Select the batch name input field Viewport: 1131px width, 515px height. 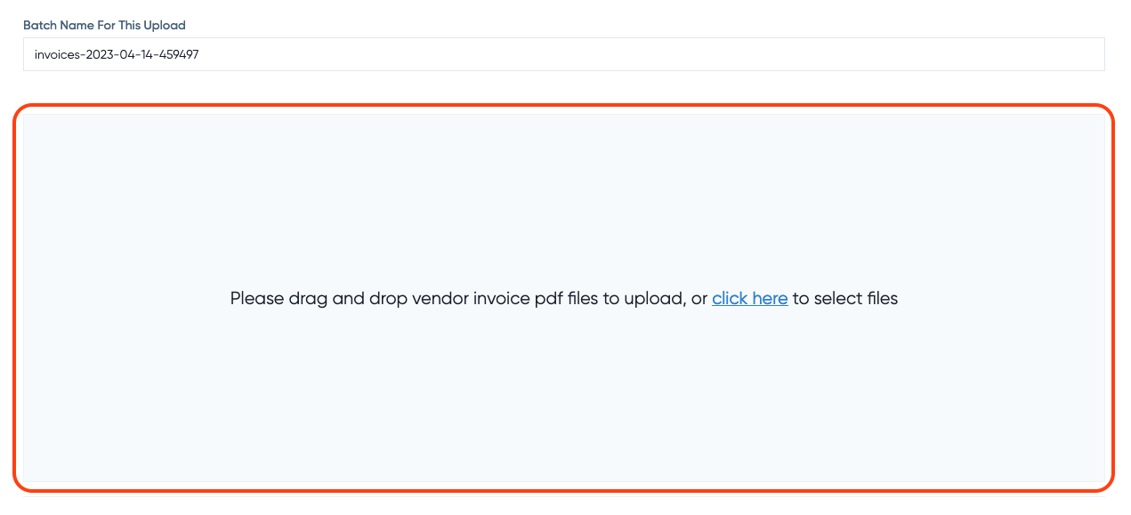[565, 54]
